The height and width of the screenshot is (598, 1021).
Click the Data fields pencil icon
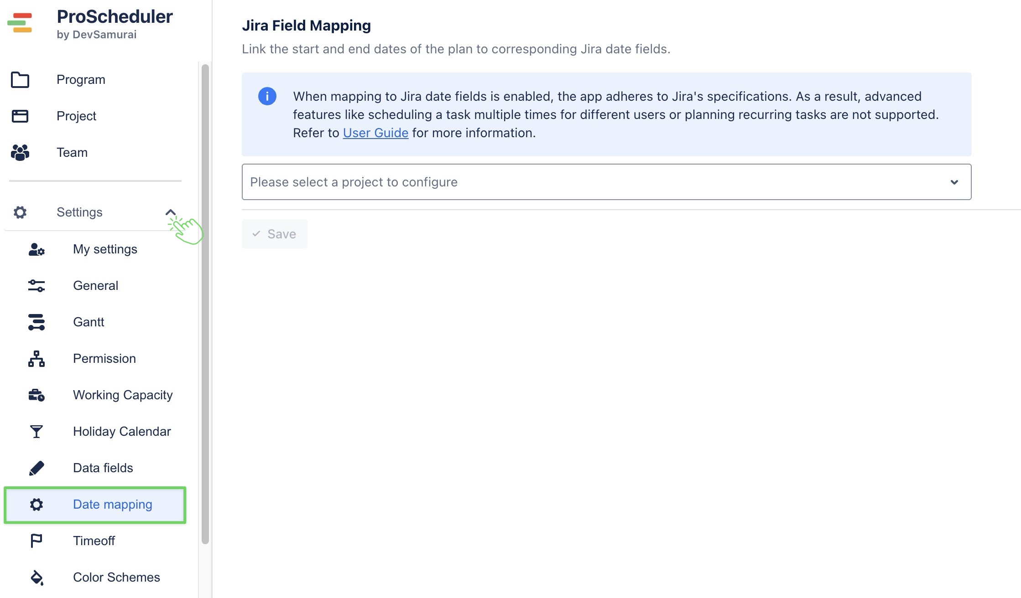pos(36,468)
